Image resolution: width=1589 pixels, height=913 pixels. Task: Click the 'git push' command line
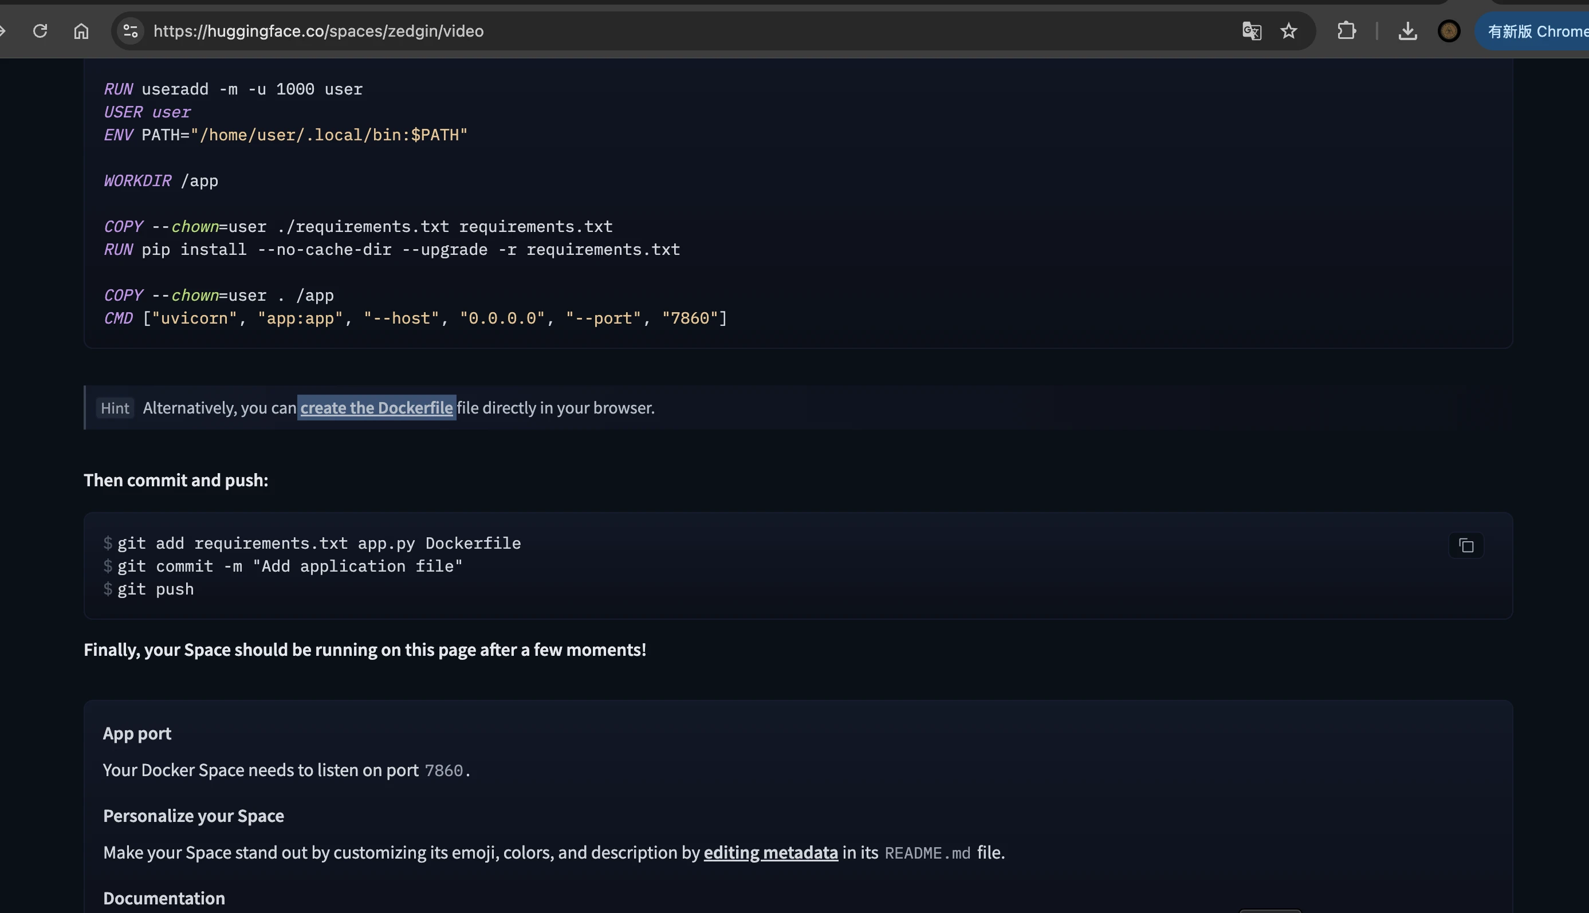click(x=155, y=589)
